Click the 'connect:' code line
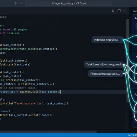Screen dimensions: 137x137 pos(6,111)
